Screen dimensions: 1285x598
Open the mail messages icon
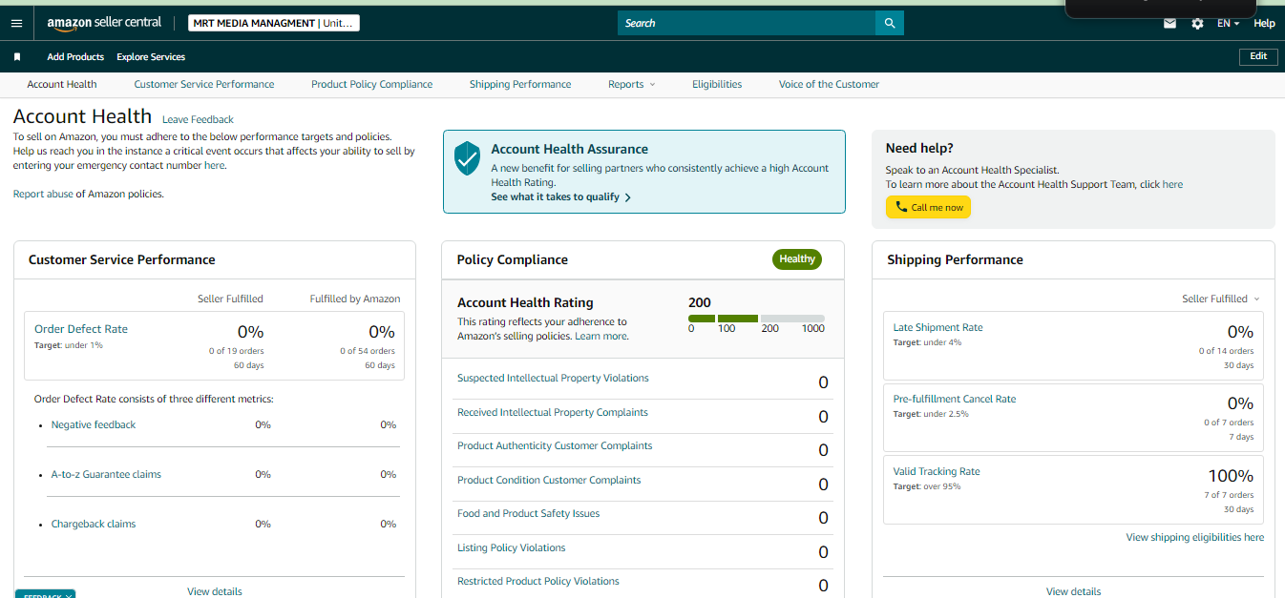[x=1169, y=24]
